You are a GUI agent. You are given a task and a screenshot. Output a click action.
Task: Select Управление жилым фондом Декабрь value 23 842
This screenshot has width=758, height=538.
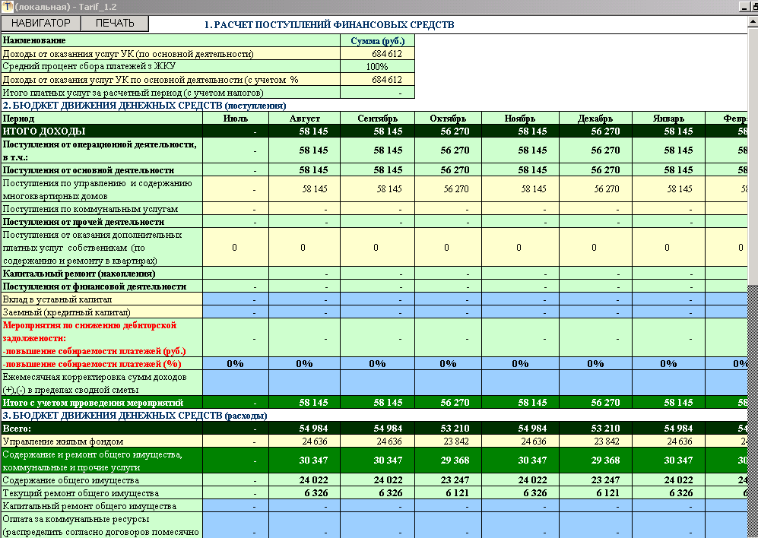click(x=595, y=441)
